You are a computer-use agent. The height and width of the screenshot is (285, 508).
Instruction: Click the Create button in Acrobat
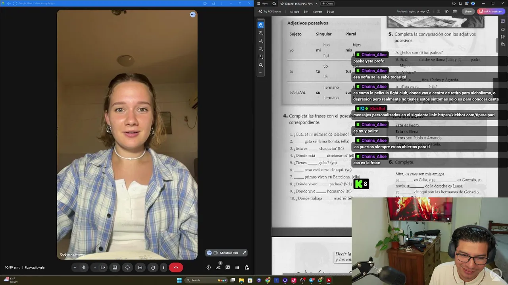(x=328, y=4)
